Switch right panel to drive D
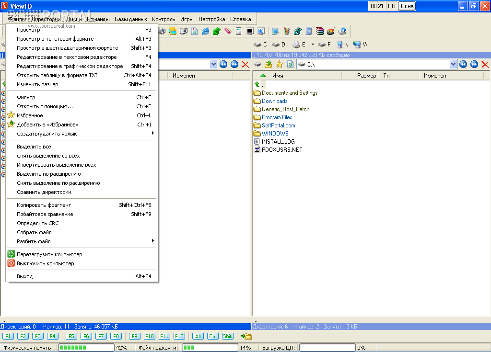 coord(279,45)
